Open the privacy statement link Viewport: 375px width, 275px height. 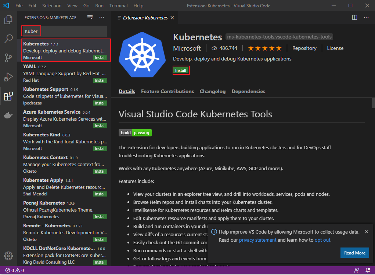tap(257, 240)
